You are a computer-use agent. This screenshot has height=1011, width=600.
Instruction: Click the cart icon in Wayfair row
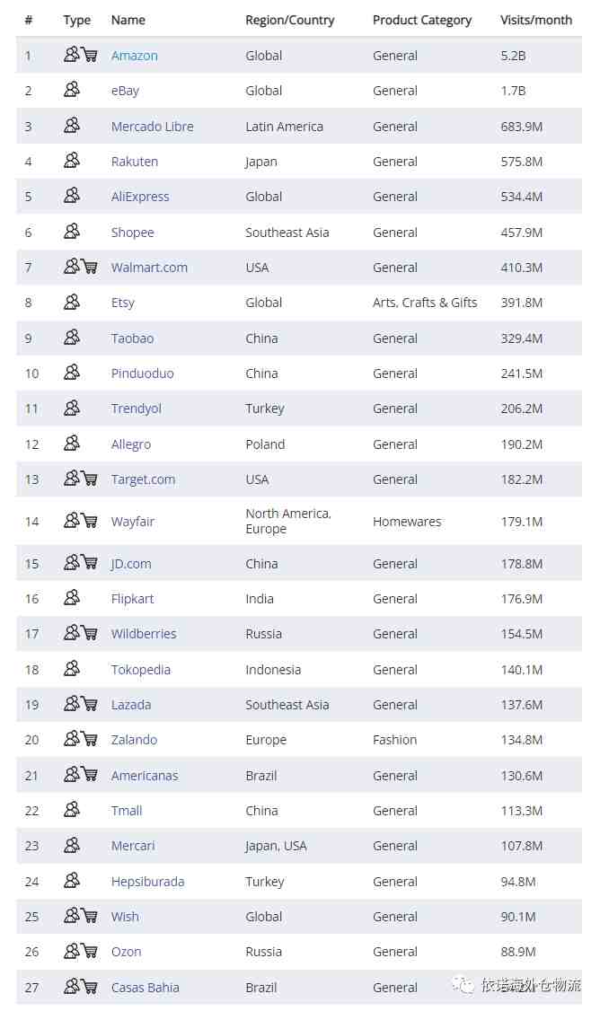tap(90, 521)
